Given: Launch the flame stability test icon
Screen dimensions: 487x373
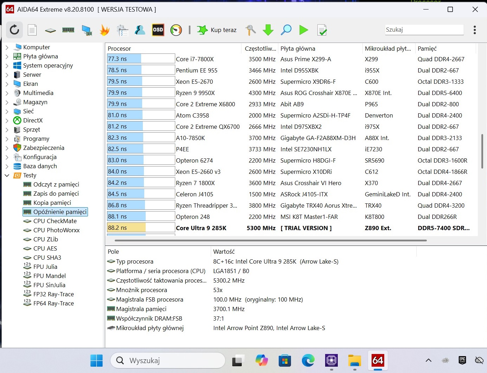Looking at the screenshot, I should (x=105, y=30).
